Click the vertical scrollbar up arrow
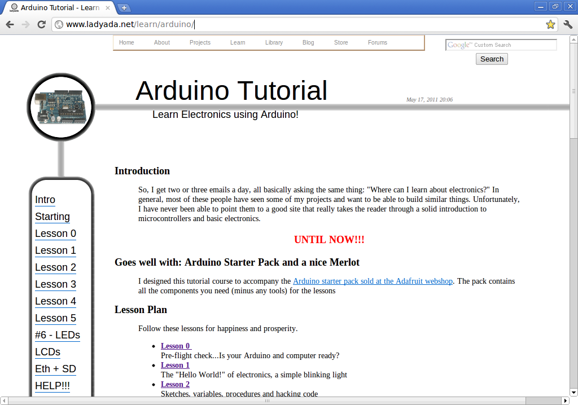The width and height of the screenshot is (578, 405). pos(573,39)
